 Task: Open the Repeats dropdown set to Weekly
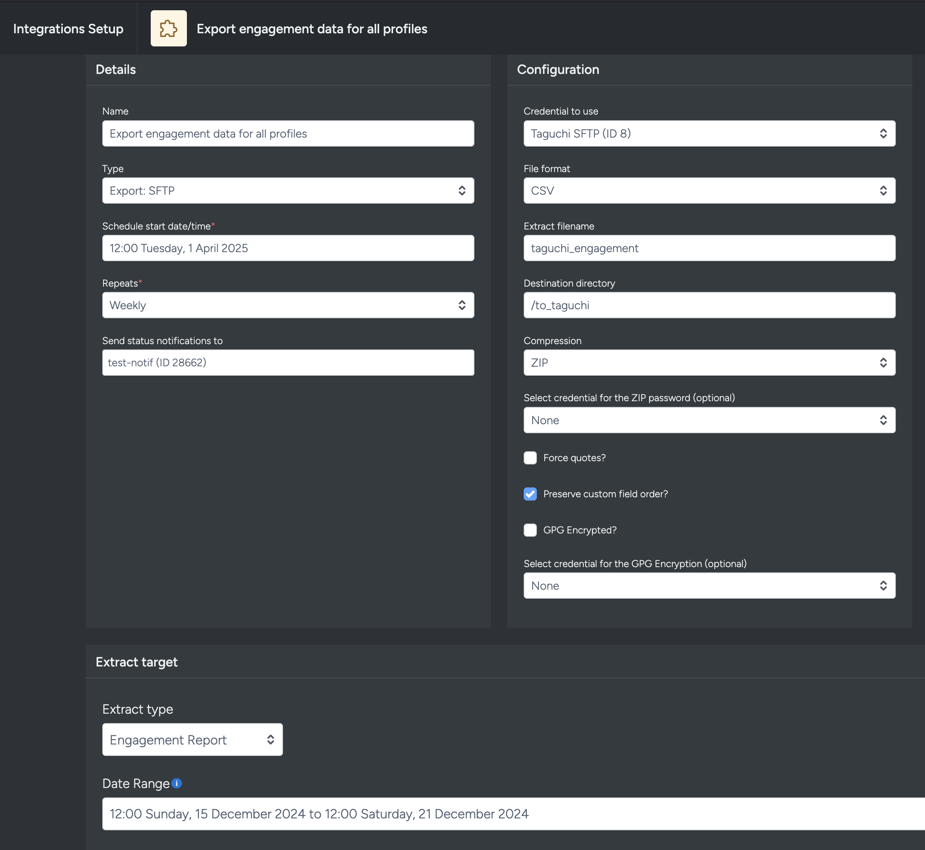pos(288,305)
